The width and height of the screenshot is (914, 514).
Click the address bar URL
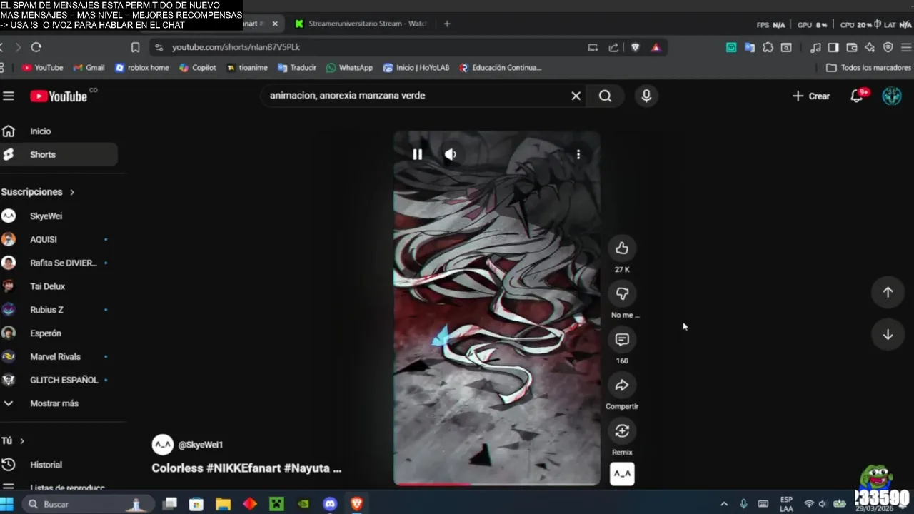pos(236,47)
